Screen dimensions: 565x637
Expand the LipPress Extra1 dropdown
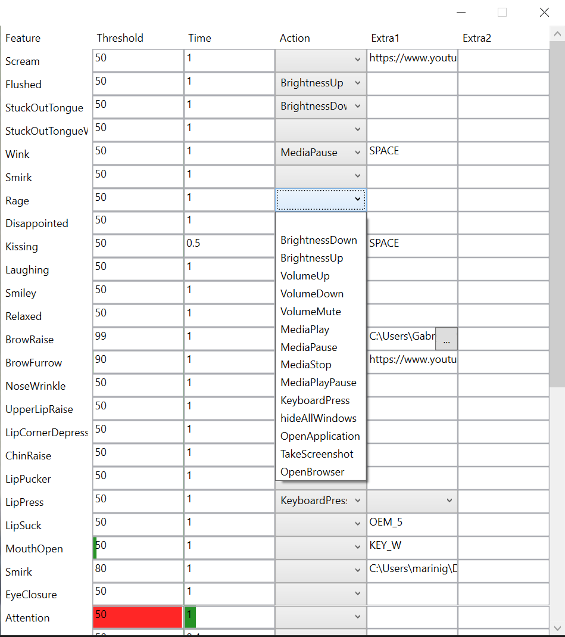pyautogui.click(x=412, y=501)
